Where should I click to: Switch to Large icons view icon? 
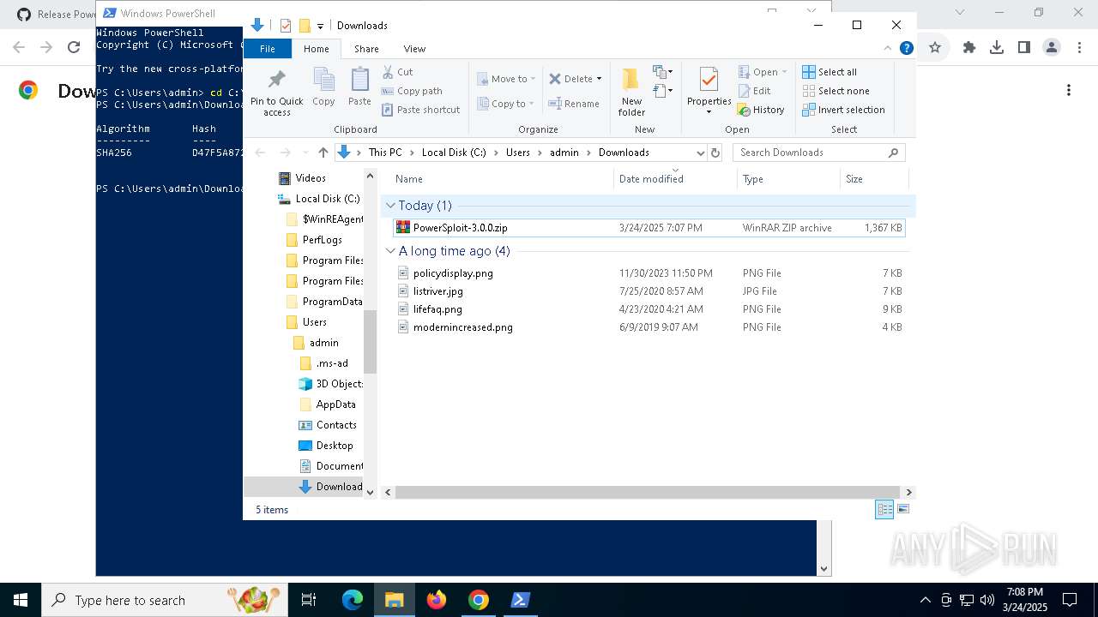click(902, 509)
